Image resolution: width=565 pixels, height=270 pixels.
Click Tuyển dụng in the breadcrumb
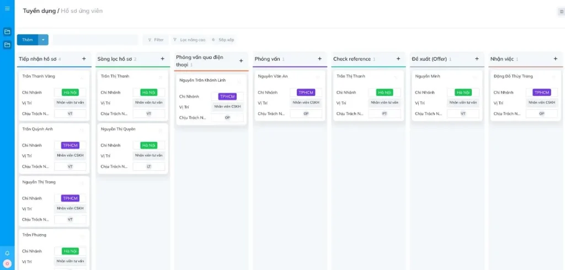tap(40, 11)
